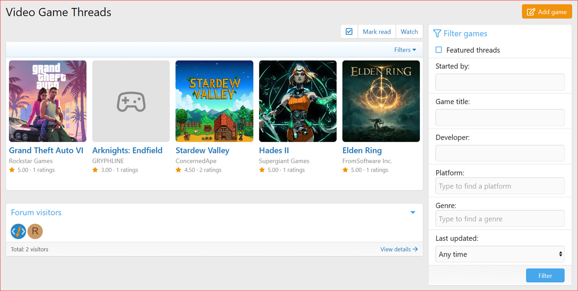Screen dimensions: 578x291
Task: Click the blue Filter button
Action: (545, 276)
